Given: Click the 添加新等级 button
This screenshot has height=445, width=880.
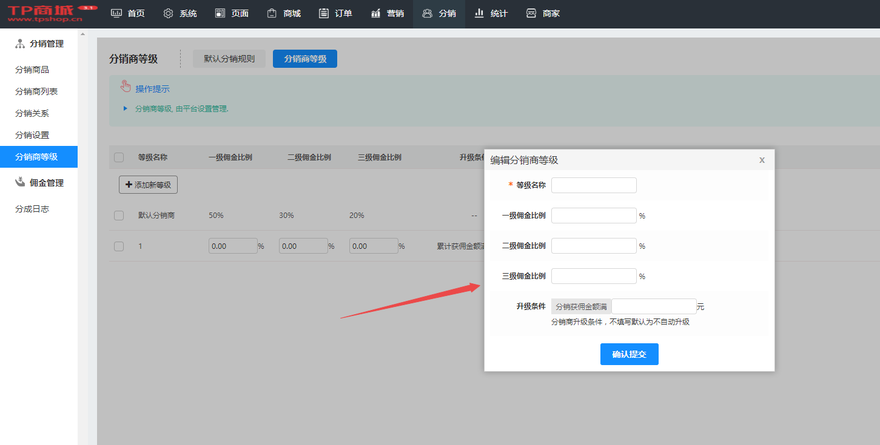Looking at the screenshot, I should (148, 185).
